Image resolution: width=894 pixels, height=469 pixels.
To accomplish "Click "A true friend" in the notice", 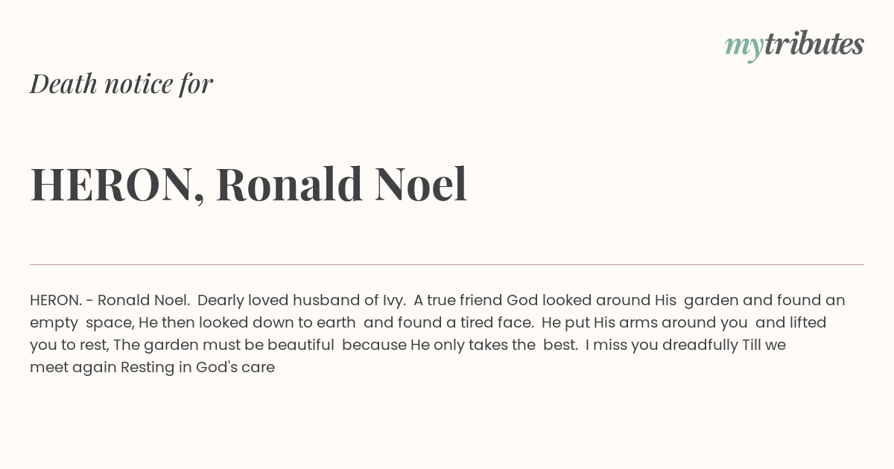I will [457, 301].
